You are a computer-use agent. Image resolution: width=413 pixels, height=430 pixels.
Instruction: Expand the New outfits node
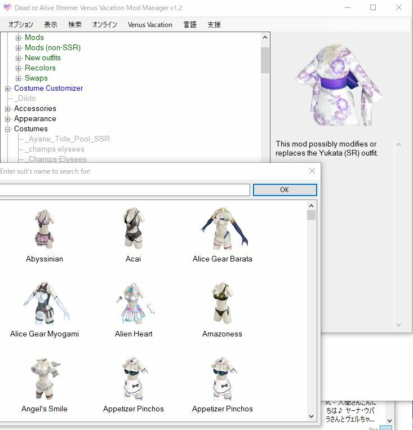click(x=18, y=58)
